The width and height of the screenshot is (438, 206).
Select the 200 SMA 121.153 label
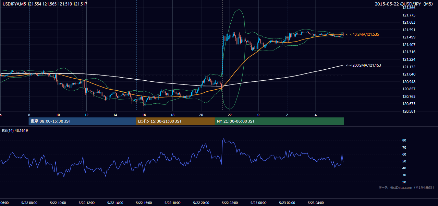pos(364,65)
